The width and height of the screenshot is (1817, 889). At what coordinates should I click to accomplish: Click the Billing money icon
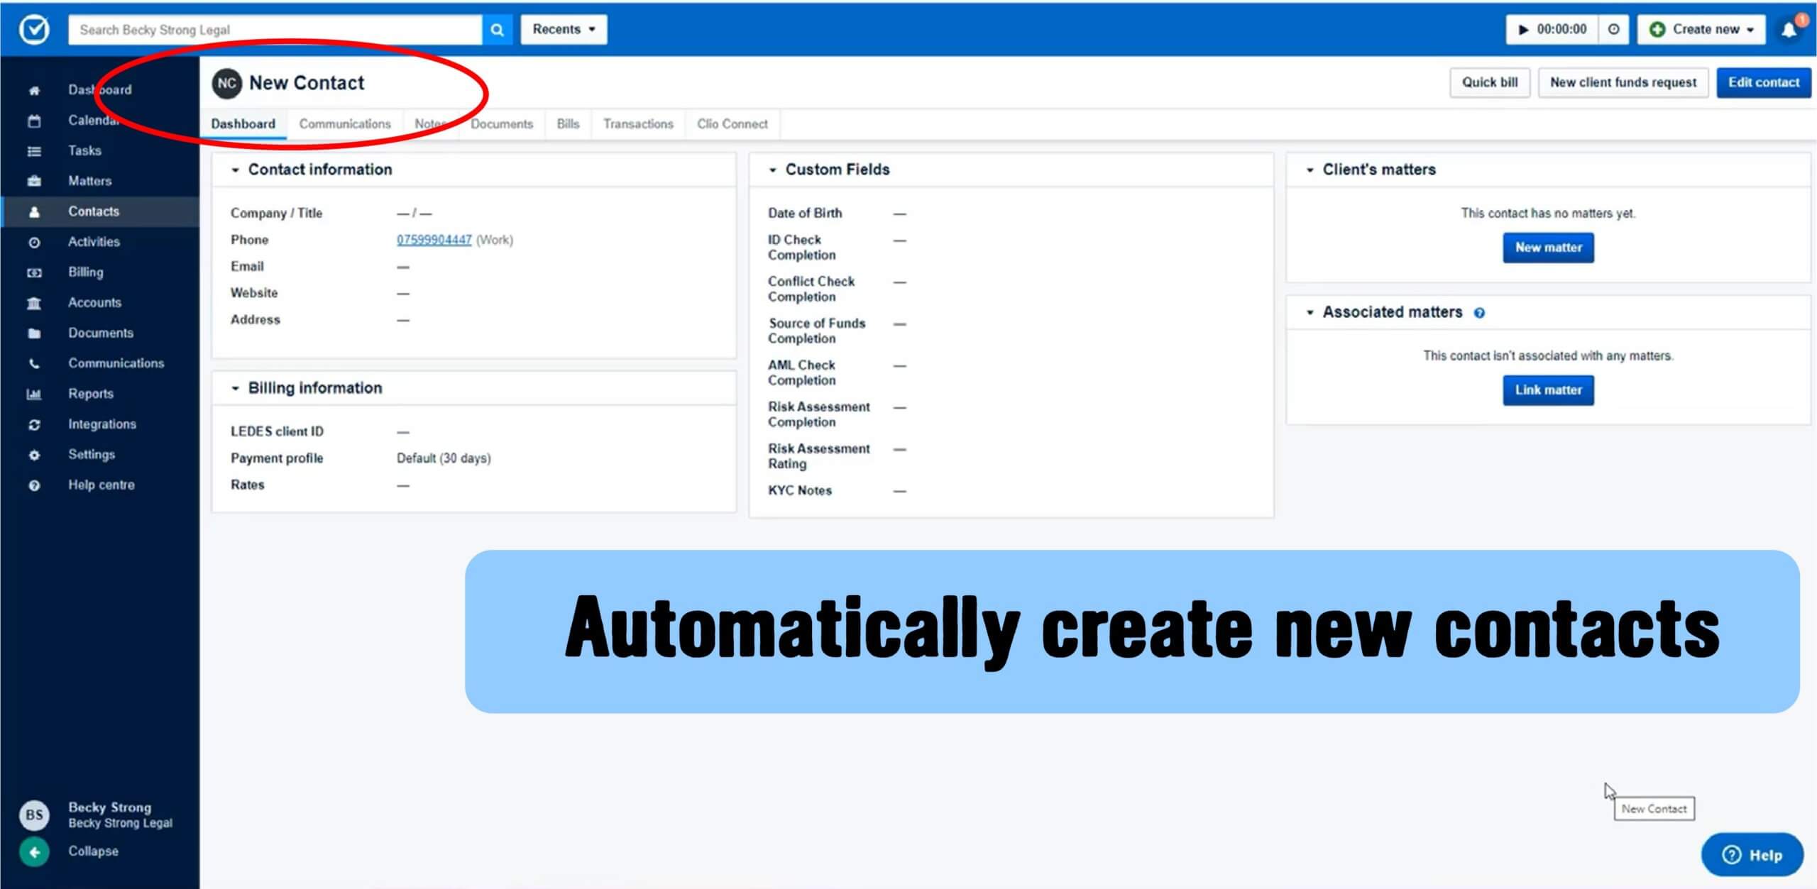click(34, 273)
